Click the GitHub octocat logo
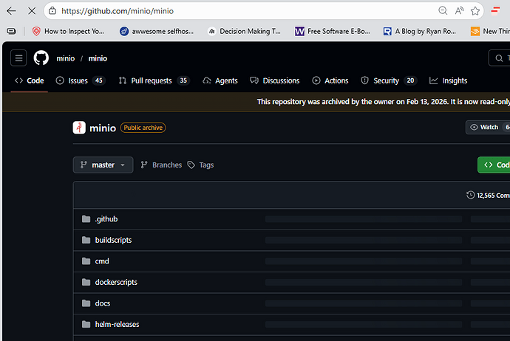This screenshot has height=341, width=510. click(x=41, y=58)
